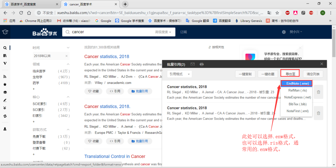Filter by 临床医学 field
The image size is (336, 168).
click(x=39, y=71)
